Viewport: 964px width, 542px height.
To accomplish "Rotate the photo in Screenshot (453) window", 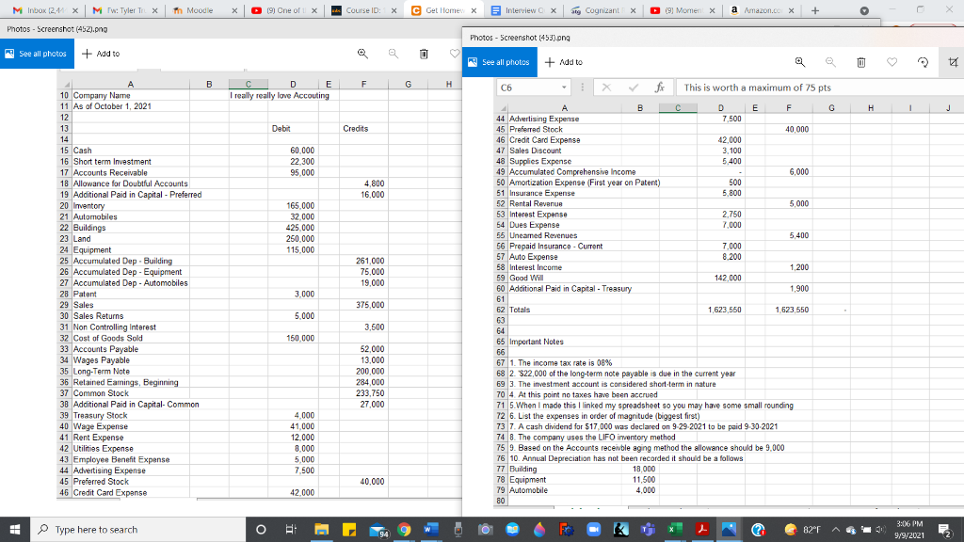I will (923, 62).
